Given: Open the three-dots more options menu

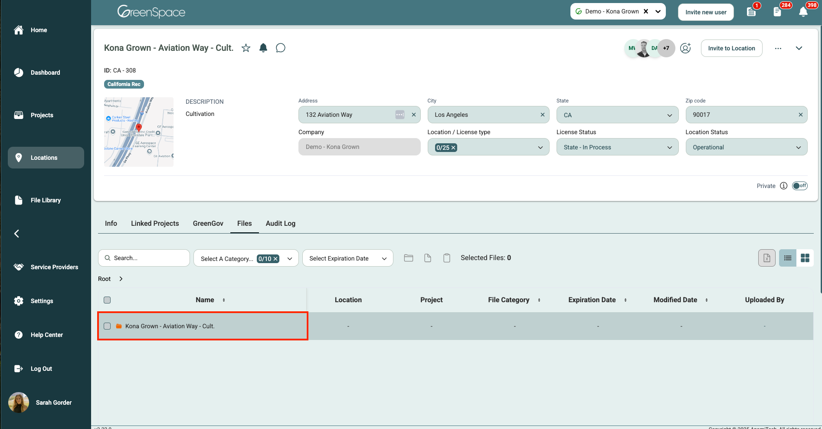Looking at the screenshot, I should point(778,48).
